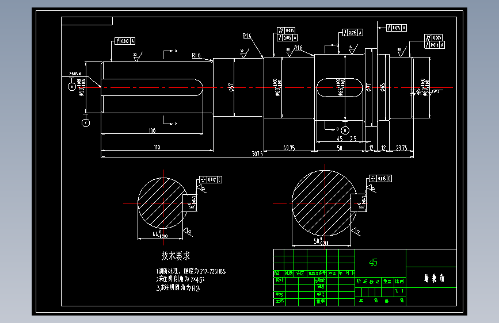The height and width of the screenshot is (323, 499).
Task: Select the symmetry tolerance frame referencing D
Action: point(380,178)
